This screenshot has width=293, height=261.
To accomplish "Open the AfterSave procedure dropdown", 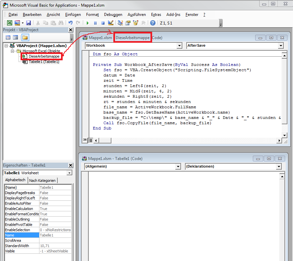I will tap(281, 46).
